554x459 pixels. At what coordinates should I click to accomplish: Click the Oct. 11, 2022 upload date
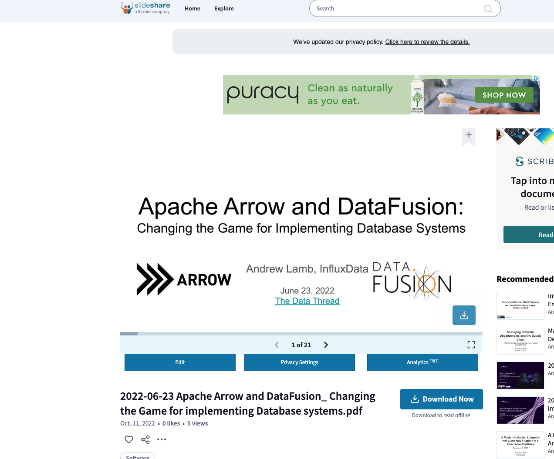click(138, 423)
